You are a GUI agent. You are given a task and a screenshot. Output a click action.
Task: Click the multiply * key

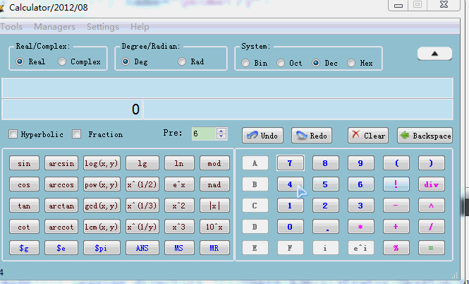click(x=360, y=227)
